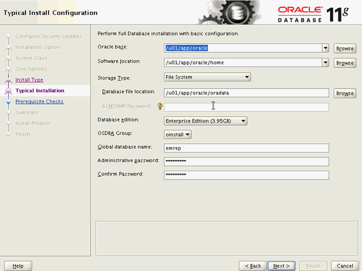Go back with the Back button

(253, 266)
